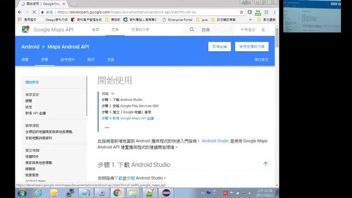Image resolution: width=352 pixels, height=198 pixels.
Task: Open the Chrome taskbar icon
Action: 117,193
